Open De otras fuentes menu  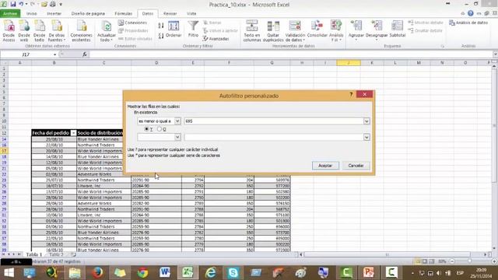(57, 31)
